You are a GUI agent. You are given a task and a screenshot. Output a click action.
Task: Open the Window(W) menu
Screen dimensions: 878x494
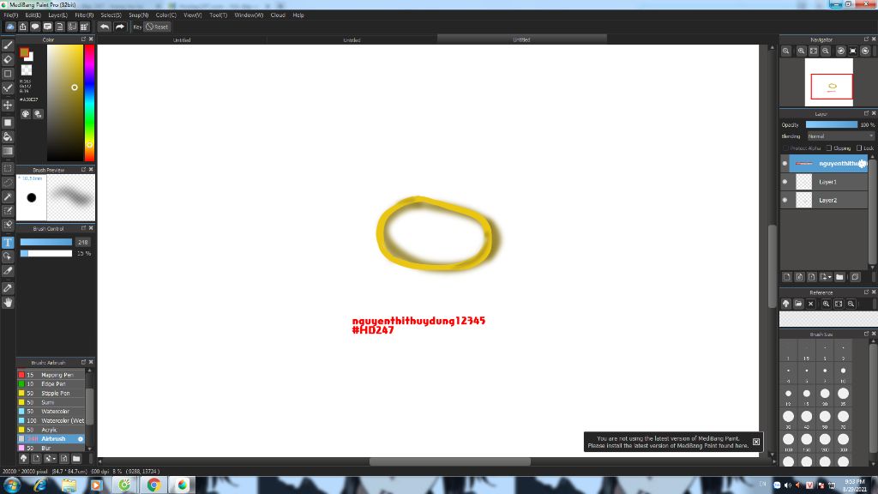[x=249, y=15]
